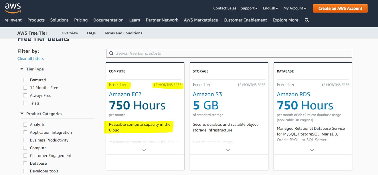This screenshot has height=175, width=378.
Task: Open AWS Marketplace menu
Action: pos(201,20)
